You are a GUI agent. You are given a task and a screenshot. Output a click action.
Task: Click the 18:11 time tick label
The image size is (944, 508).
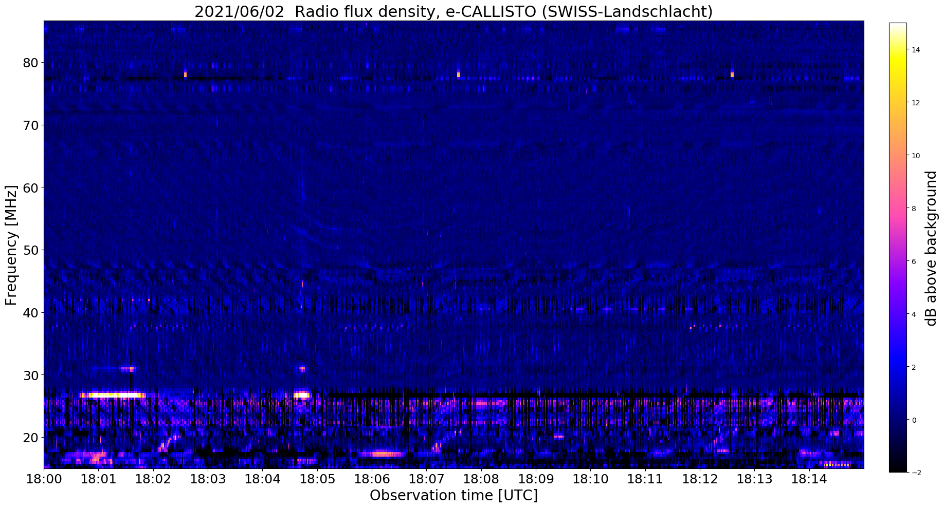[645, 479]
